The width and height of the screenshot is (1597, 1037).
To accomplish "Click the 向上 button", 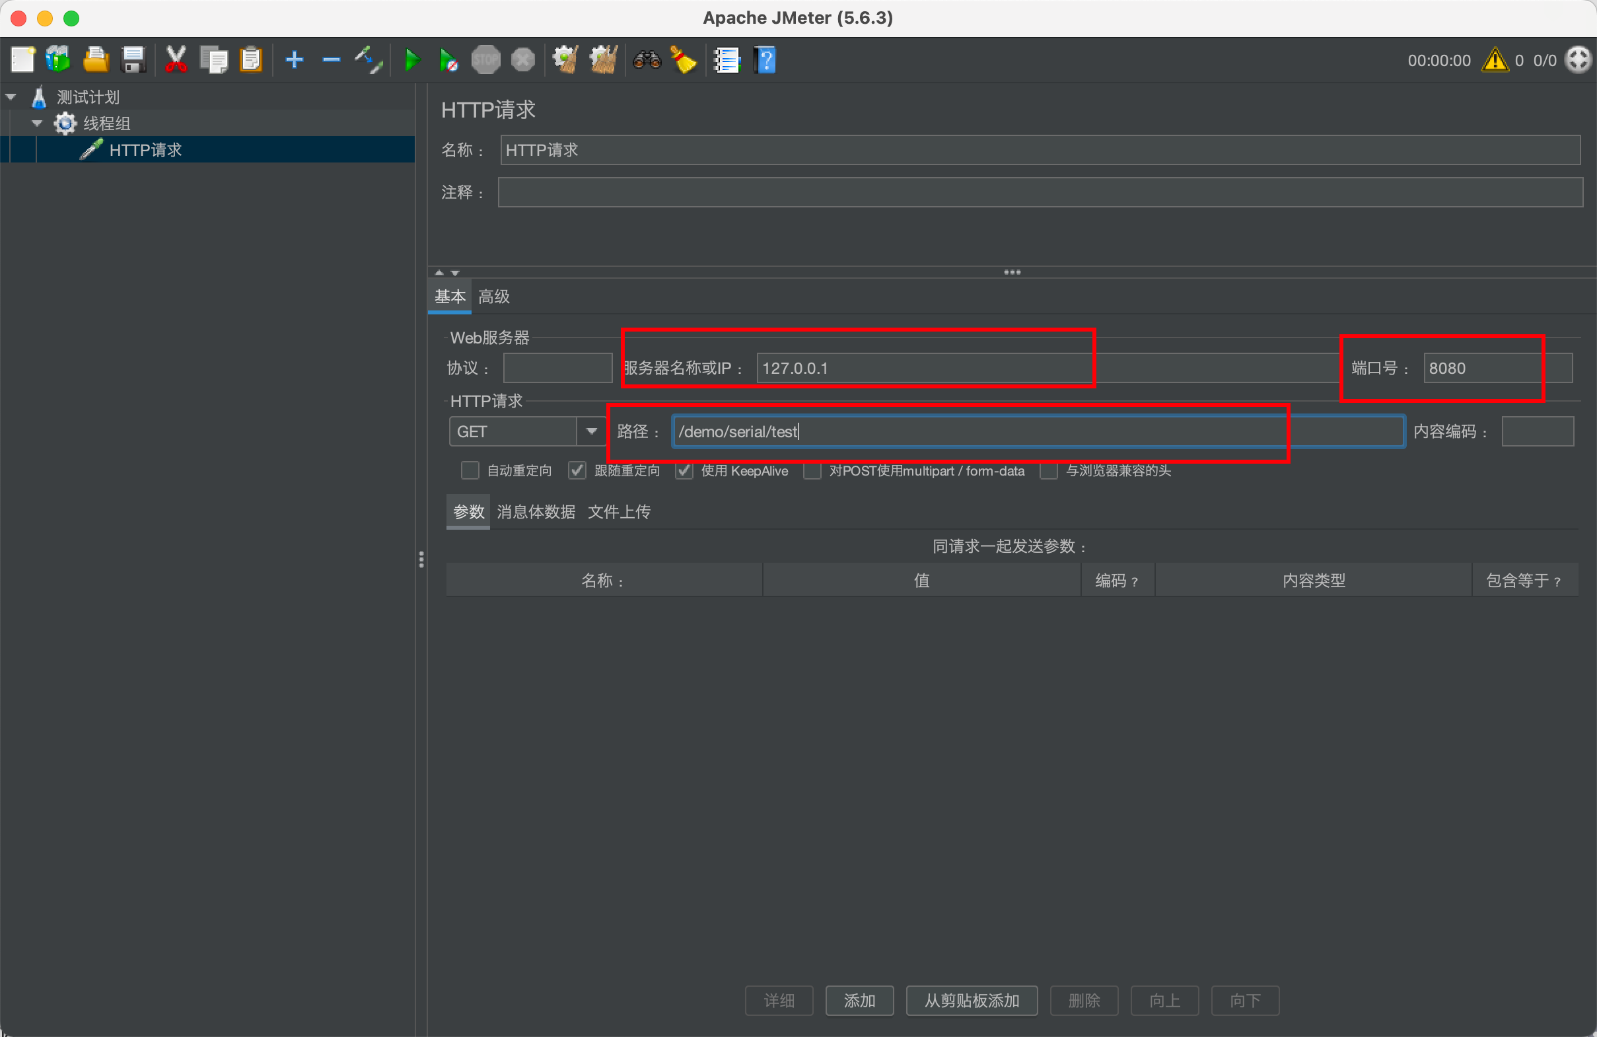I will 1165,1001.
